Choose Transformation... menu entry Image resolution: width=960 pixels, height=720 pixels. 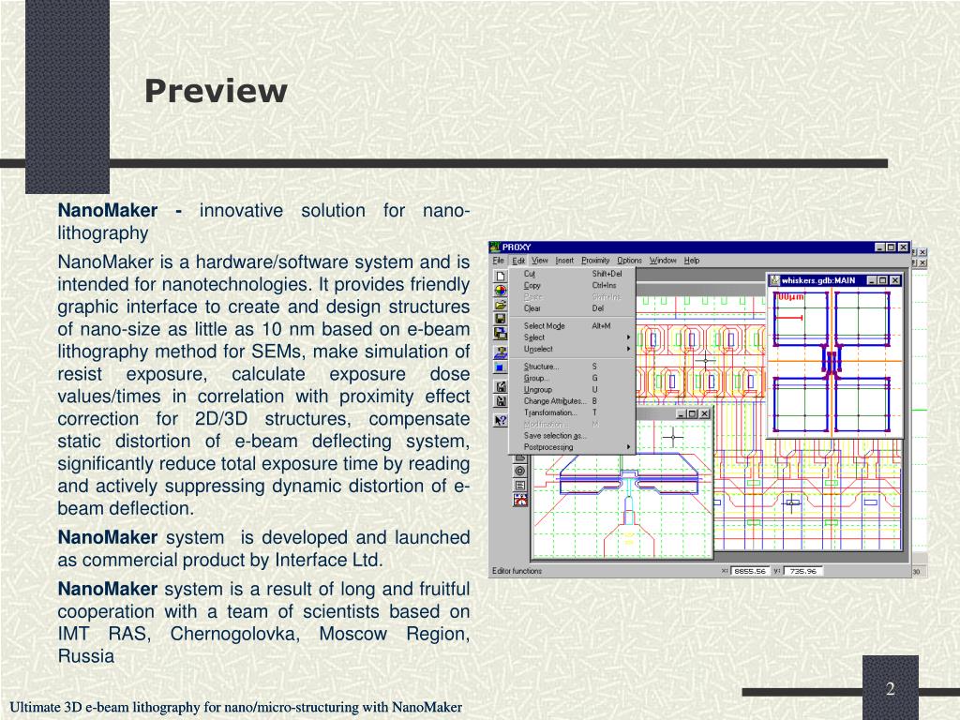tap(572, 412)
